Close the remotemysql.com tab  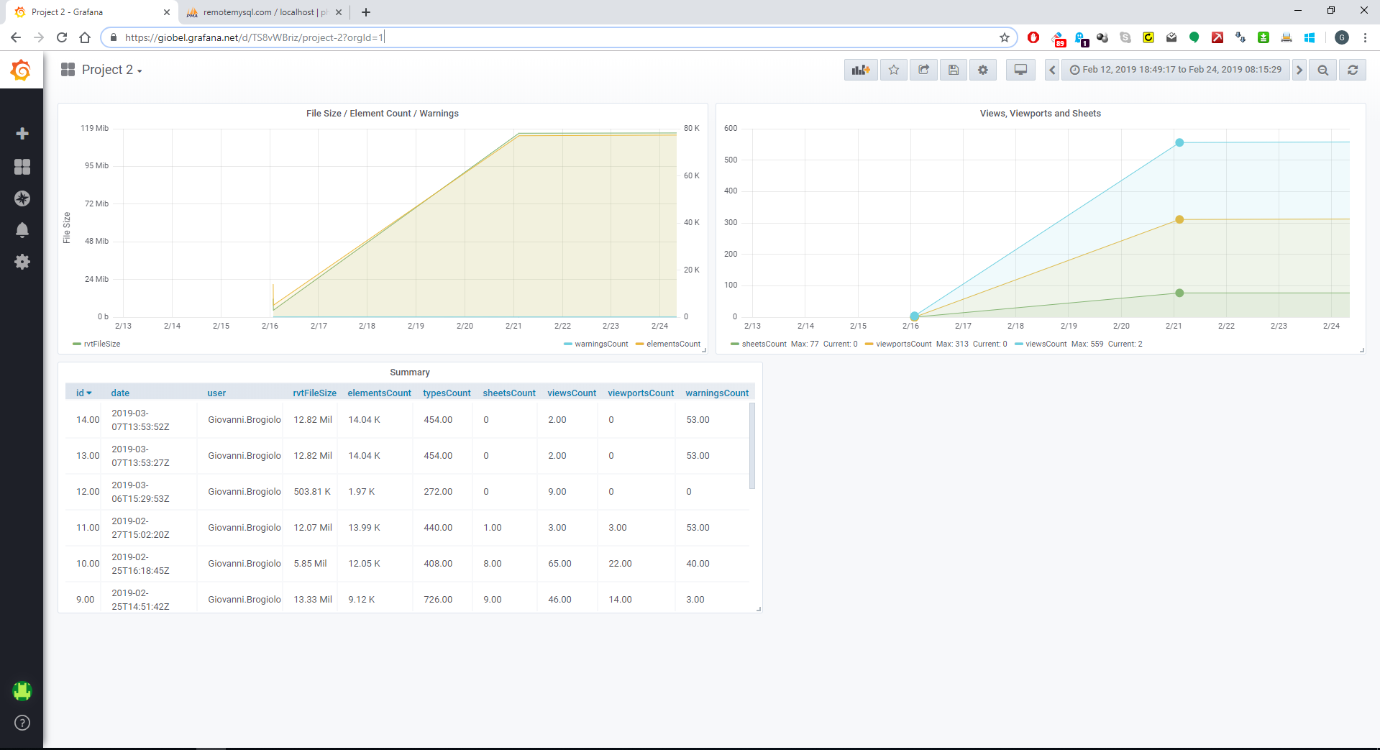[339, 12]
